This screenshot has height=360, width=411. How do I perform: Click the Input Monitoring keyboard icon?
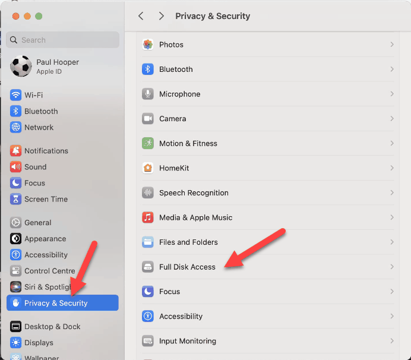point(148,341)
